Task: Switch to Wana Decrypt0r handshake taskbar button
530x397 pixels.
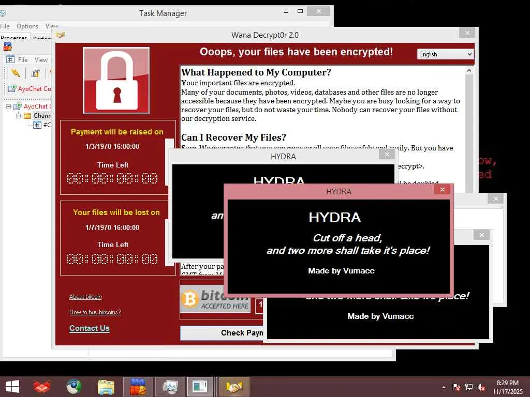Action: (x=234, y=387)
